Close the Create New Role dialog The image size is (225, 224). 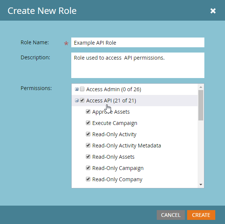coord(213,11)
